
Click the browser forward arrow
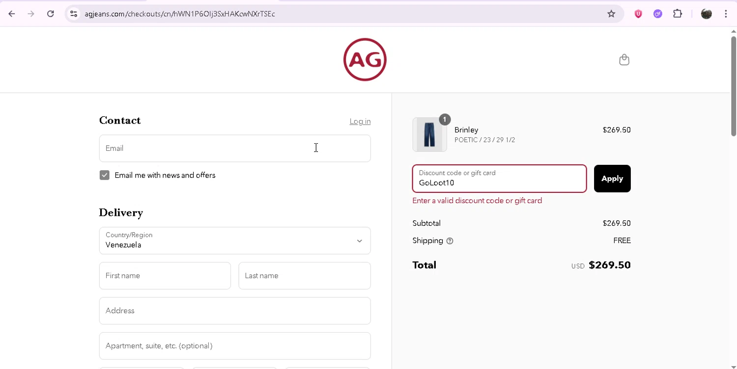pyautogui.click(x=31, y=14)
